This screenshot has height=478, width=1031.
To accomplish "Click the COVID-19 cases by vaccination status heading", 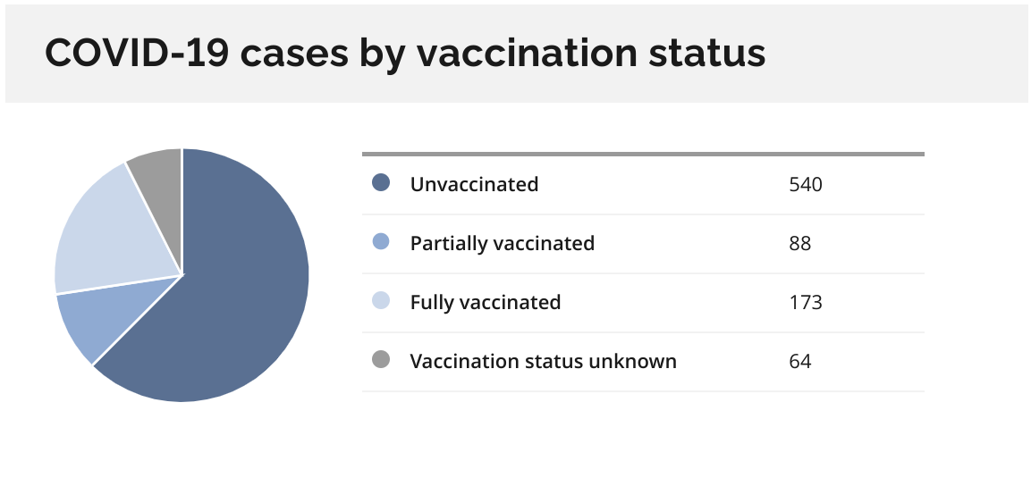I will point(405,54).
